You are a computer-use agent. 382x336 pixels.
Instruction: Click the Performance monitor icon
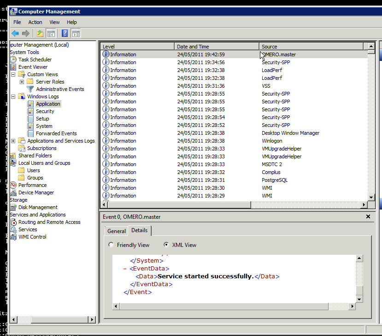(x=13, y=185)
